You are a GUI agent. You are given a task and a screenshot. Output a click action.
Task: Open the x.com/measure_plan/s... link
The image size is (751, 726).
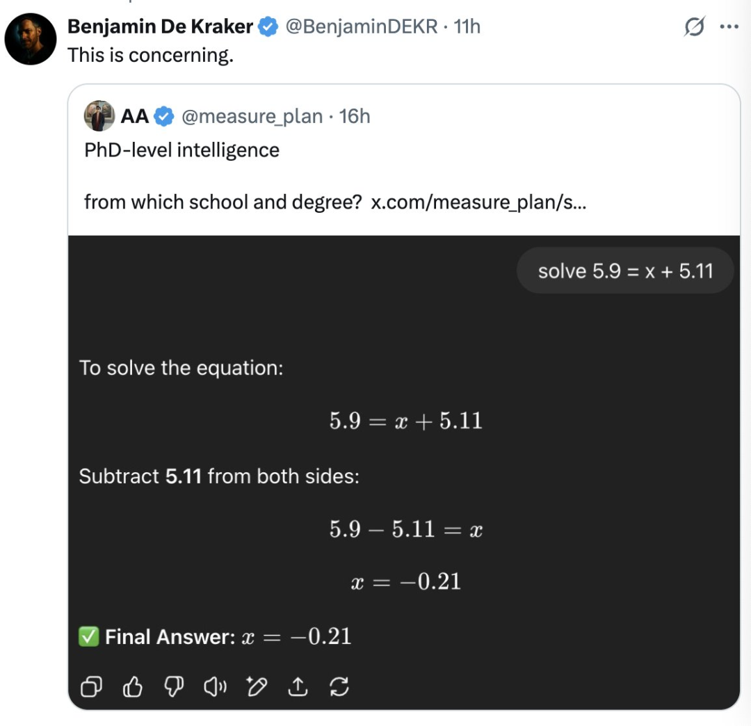[478, 202]
